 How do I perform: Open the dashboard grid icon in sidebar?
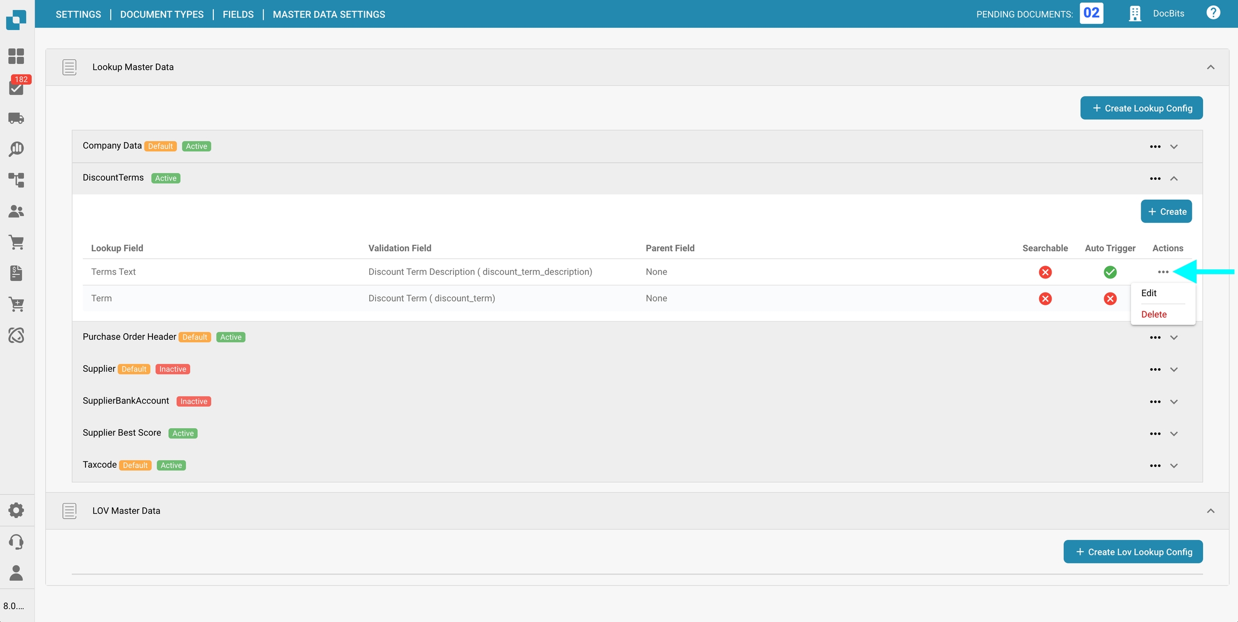(x=16, y=56)
